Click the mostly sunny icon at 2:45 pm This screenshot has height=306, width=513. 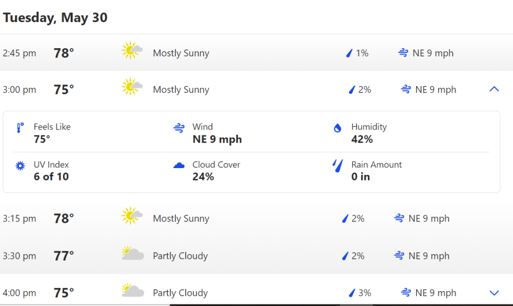pyautogui.click(x=132, y=51)
